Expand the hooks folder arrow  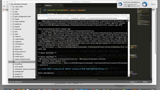point(11,19)
